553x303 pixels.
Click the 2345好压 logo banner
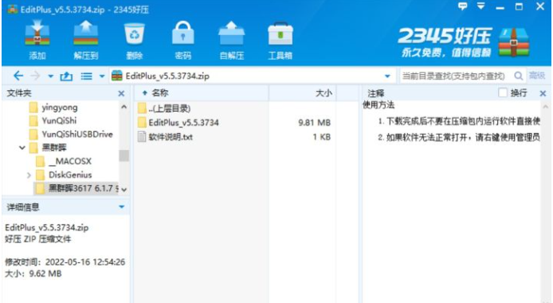(464, 42)
